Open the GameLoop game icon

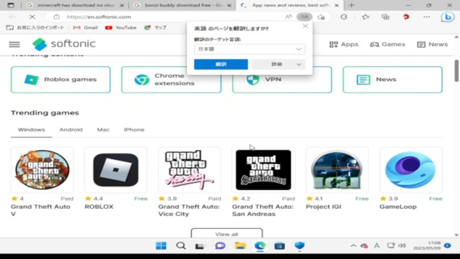pyautogui.click(x=411, y=170)
